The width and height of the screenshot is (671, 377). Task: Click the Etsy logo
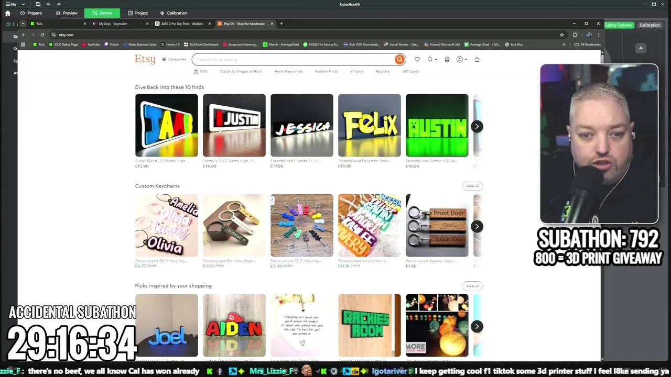[145, 59]
